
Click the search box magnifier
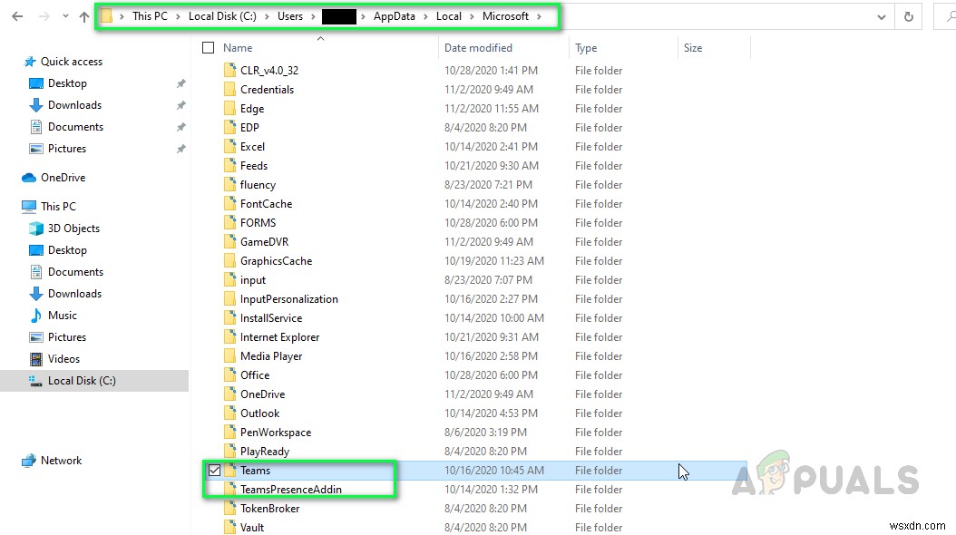(x=951, y=17)
